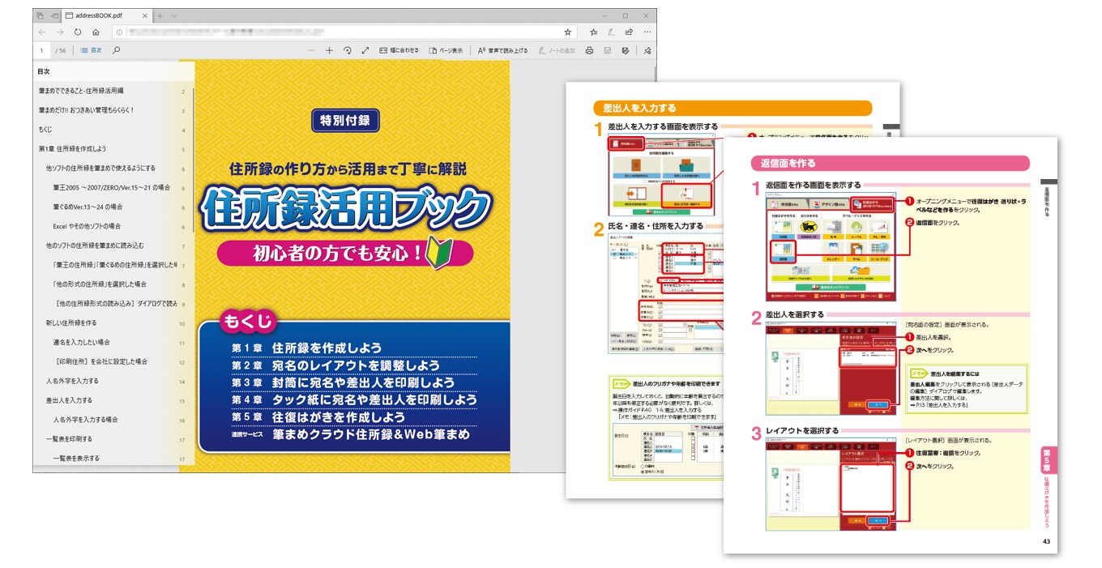Close the addressBOOK.pdf tab
The width and height of the screenshot is (1102, 568).
tap(145, 15)
